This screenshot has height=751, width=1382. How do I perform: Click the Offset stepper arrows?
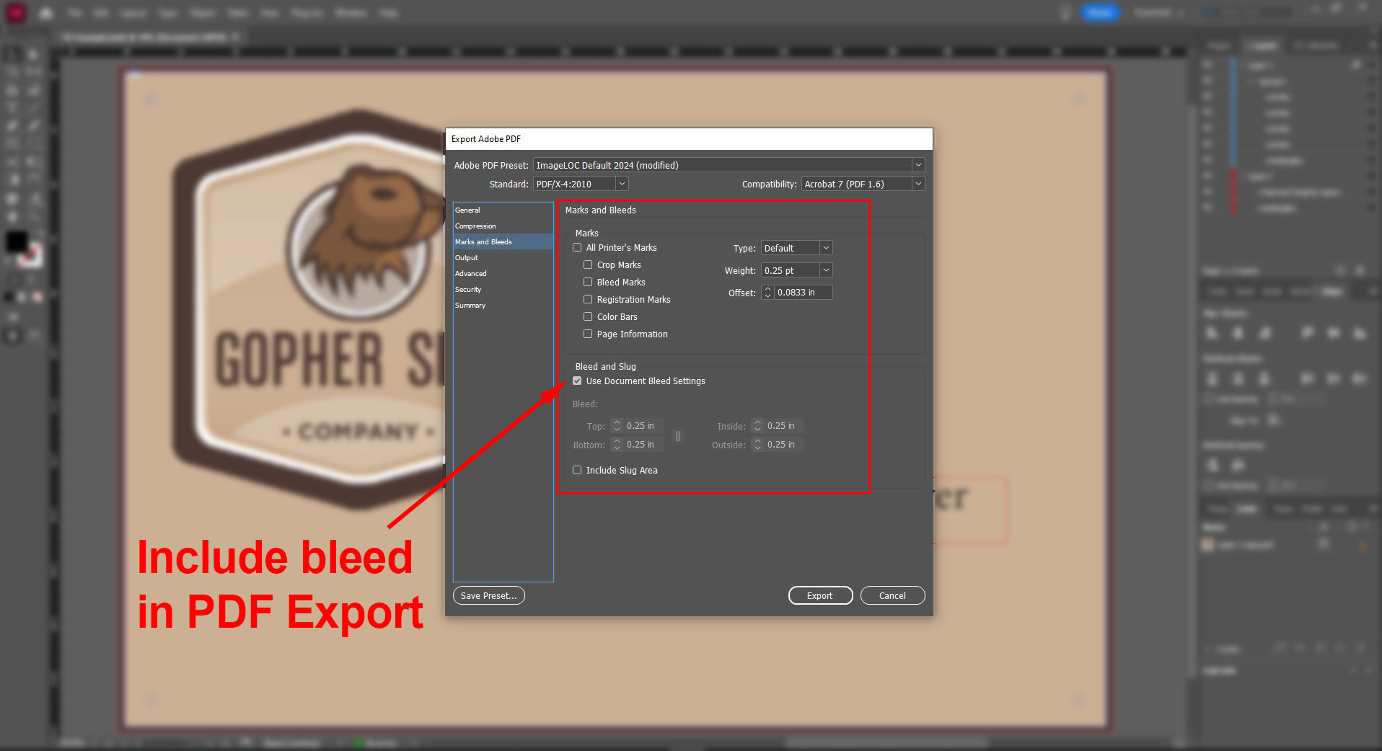pos(767,293)
